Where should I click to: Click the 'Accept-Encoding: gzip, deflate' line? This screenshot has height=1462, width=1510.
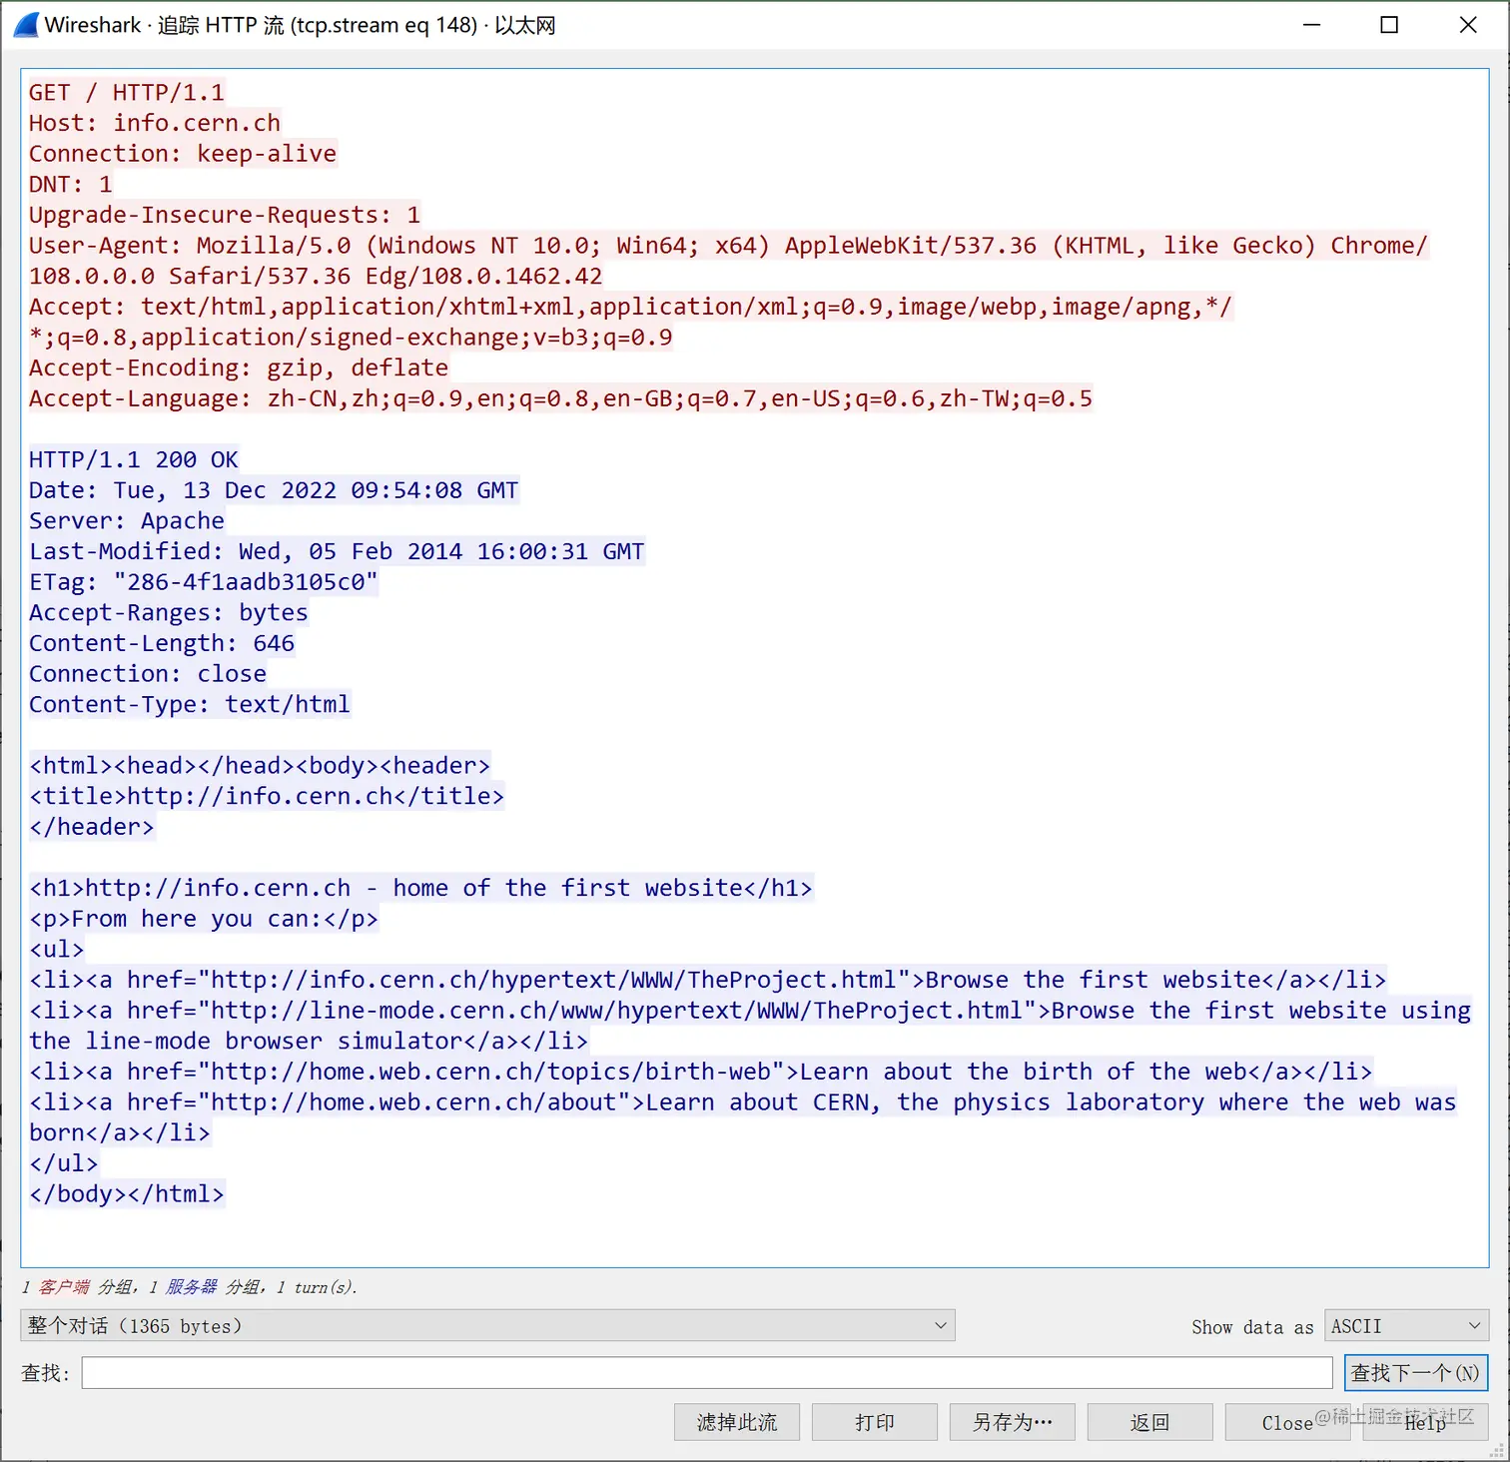pos(239,367)
